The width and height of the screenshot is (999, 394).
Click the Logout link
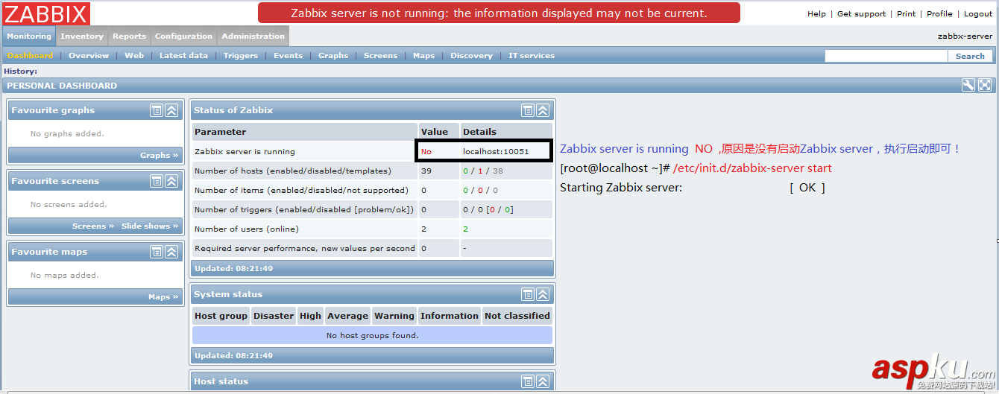[x=978, y=13]
